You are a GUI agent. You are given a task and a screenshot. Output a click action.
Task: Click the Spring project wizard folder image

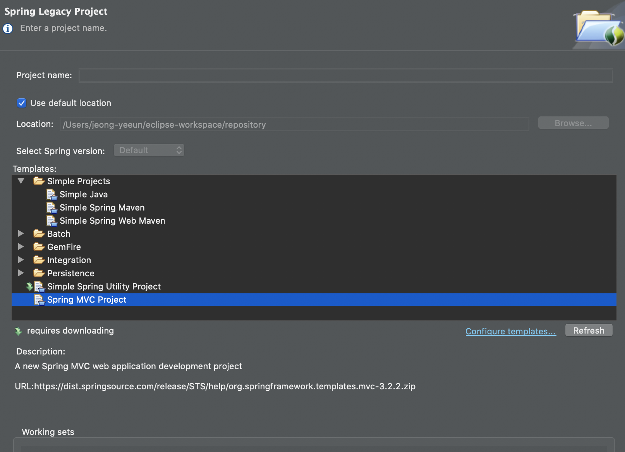pyautogui.click(x=599, y=27)
